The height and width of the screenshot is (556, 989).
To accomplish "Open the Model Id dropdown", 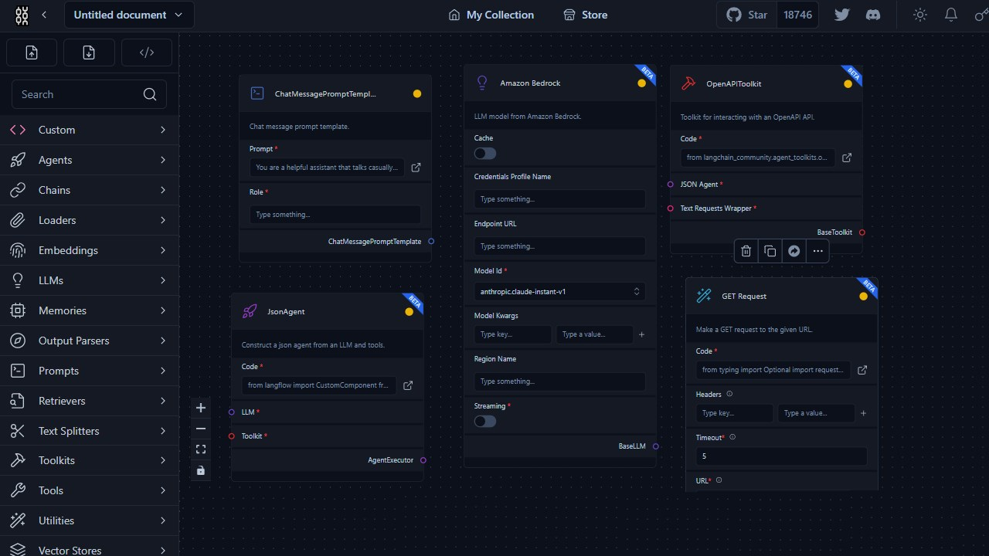I will tap(559, 292).
